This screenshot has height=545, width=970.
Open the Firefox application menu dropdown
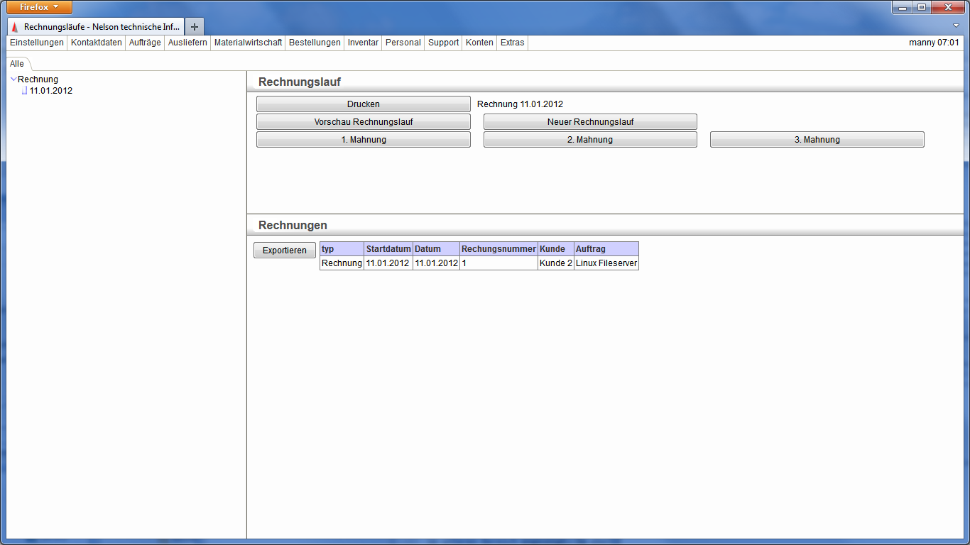[39, 7]
